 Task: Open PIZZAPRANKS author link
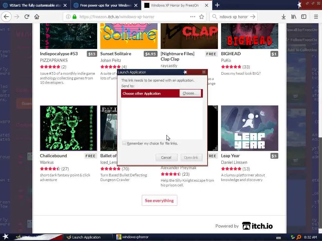(x=54, y=60)
